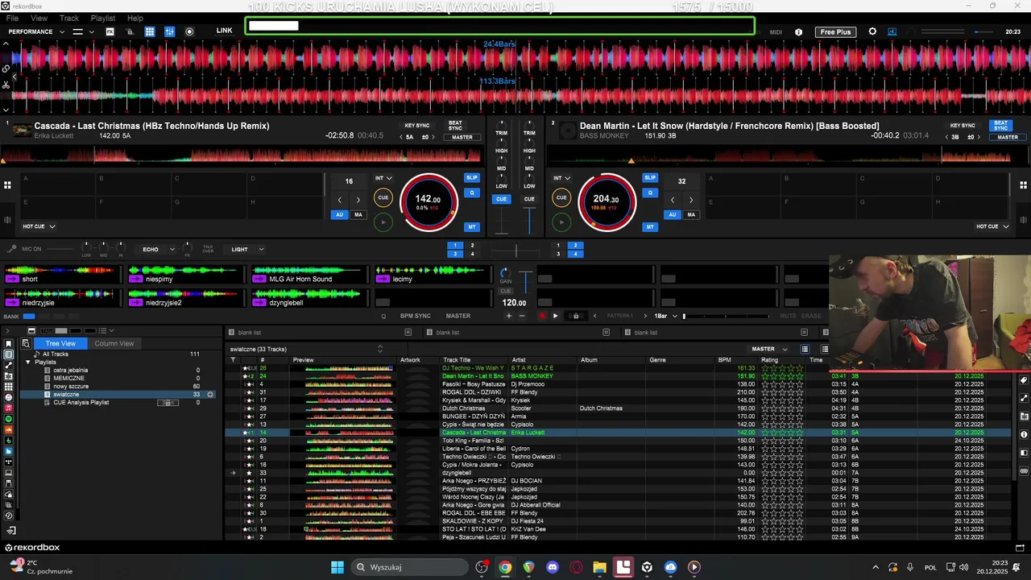The height and width of the screenshot is (580, 1031).
Task: Set deck 1 as MASTER
Action: pos(462,137)
